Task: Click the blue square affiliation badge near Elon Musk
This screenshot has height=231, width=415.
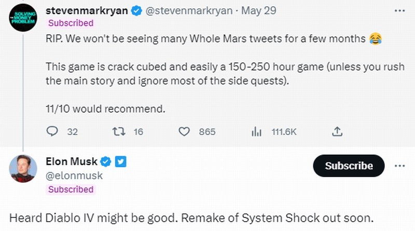Action: [x=120, y=162]
